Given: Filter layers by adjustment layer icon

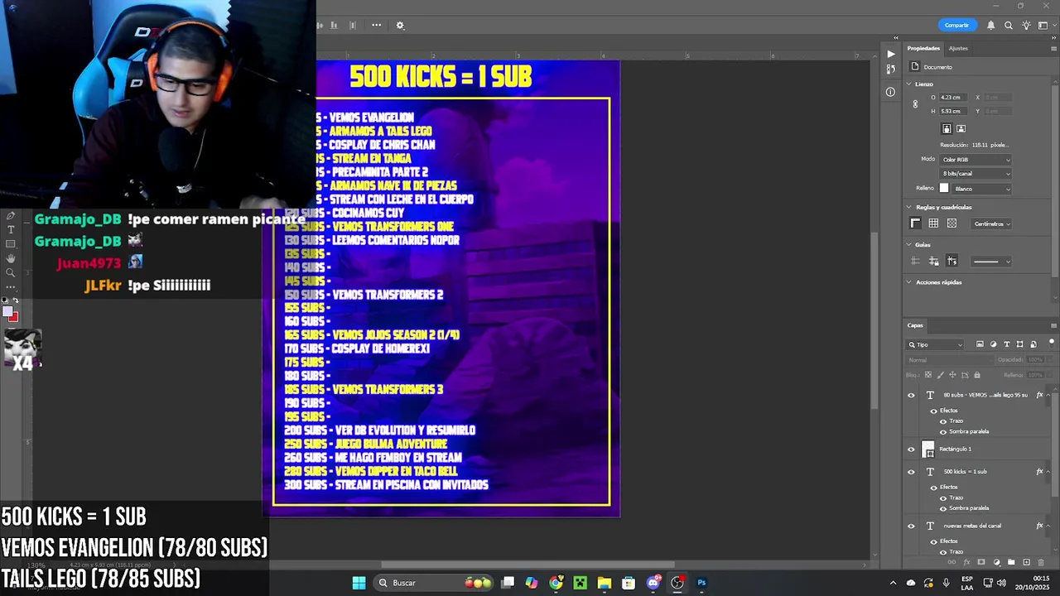Looking at the screenshot, I should coord(994,344).
